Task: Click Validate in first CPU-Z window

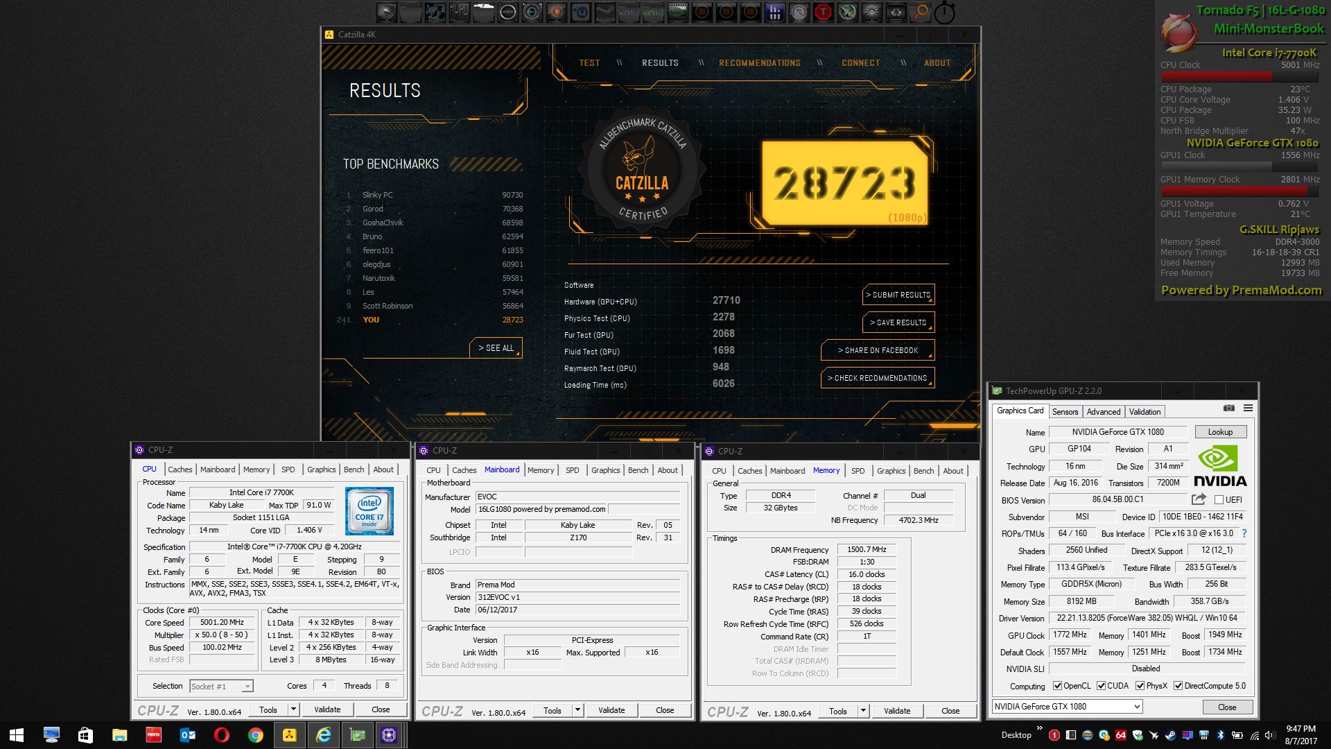Action: pyautogui.click(x=327, y=709)
